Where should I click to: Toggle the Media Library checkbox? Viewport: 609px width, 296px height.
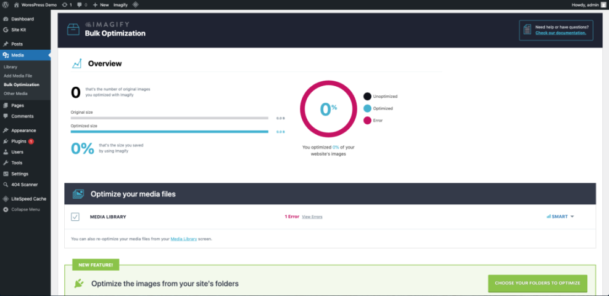pyautogui.click(x=75, y=217)
